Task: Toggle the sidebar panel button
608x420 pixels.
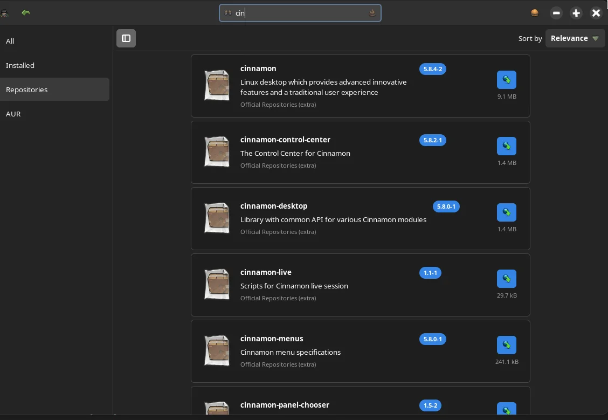Action: 126,38
